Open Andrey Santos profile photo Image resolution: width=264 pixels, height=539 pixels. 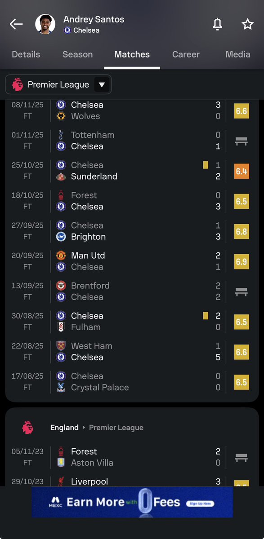(x=45, y=24)
